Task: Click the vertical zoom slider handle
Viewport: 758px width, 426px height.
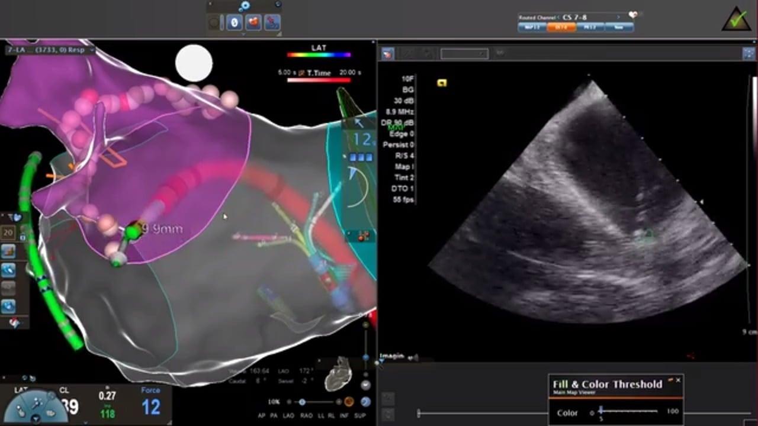Action: (x=366, y=357)
